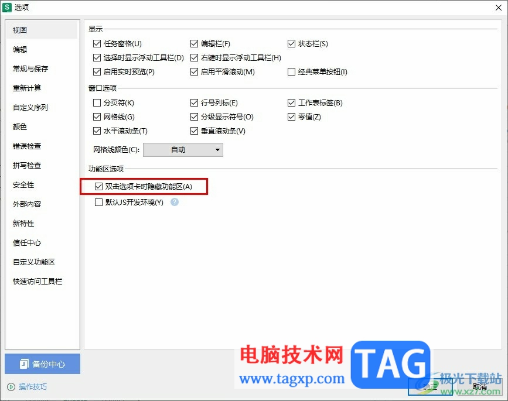
Task: Uncheck 工作表标签(B)
Action: coord(291,102)
